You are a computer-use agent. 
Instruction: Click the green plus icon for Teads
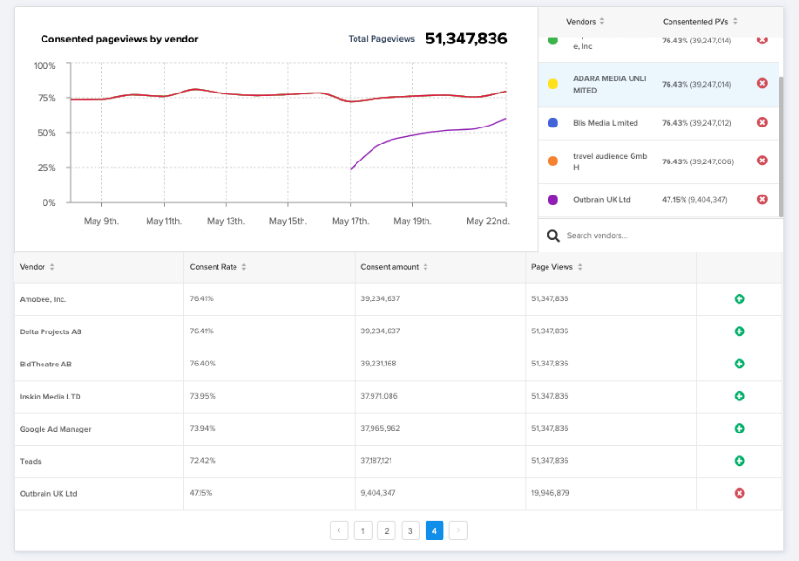[x=739, y=461]
